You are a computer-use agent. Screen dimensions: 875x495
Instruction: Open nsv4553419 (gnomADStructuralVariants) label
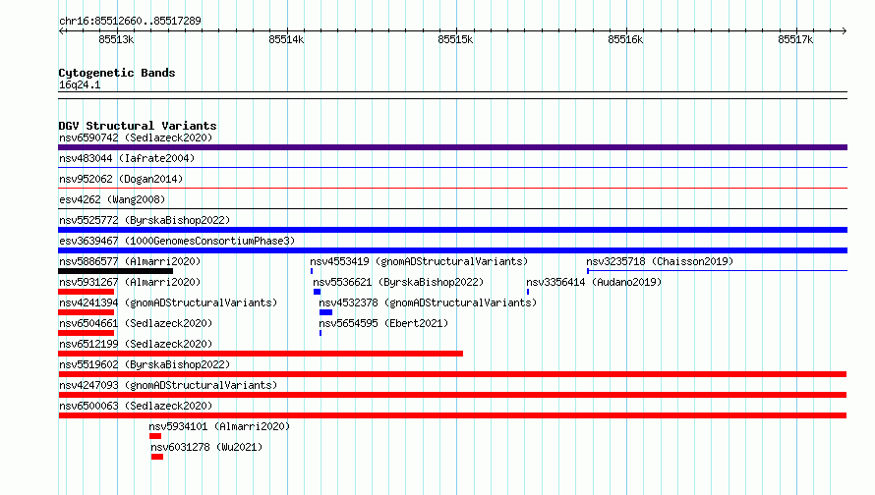[419, 261]
